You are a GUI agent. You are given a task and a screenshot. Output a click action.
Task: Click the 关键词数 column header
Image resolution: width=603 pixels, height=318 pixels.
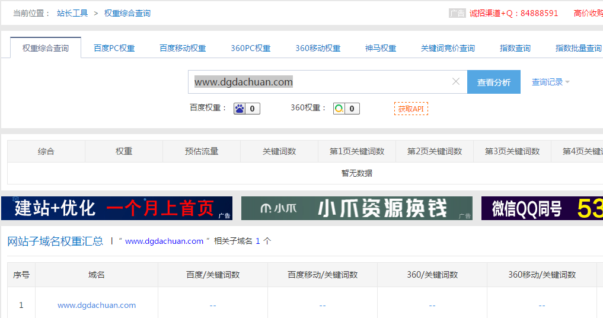pos(279,151)
